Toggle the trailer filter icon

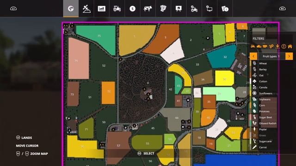coord(265,46)
